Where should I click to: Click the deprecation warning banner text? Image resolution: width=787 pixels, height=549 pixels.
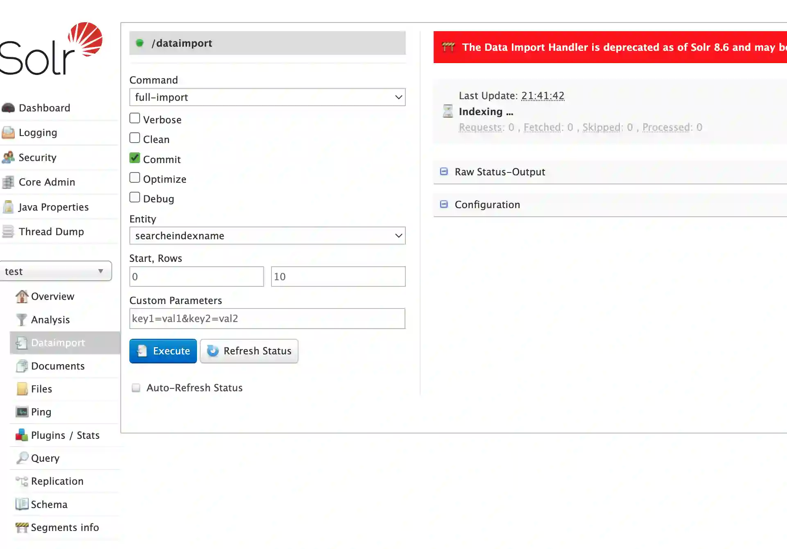pos(624,47)
